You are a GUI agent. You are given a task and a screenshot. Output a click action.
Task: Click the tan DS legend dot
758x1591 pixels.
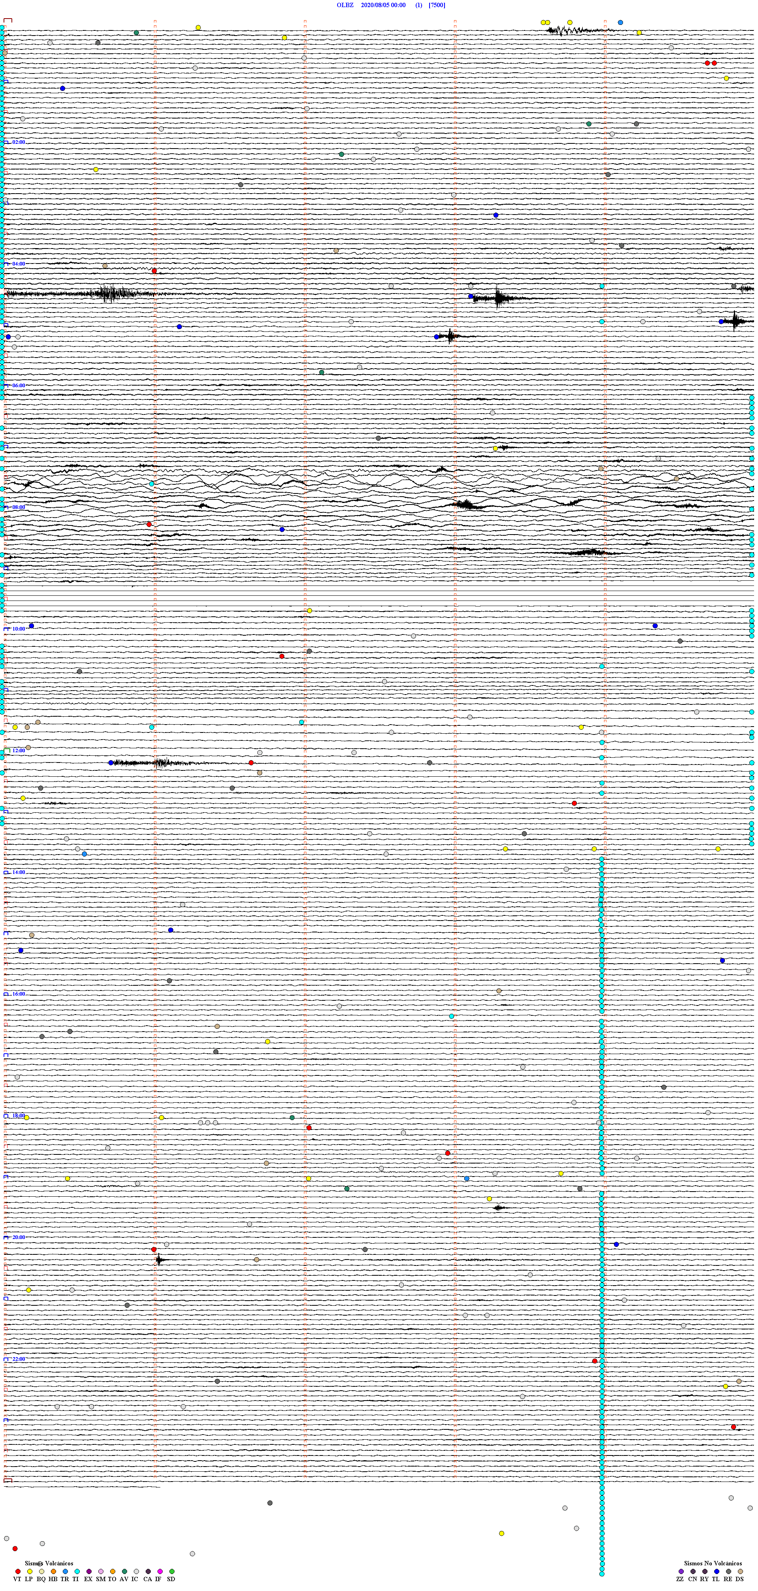pyautogui.click(x=740, y=1571)
